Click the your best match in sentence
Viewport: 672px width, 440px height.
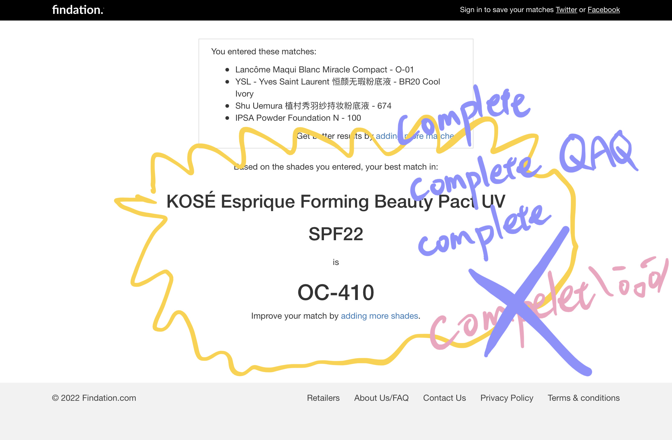pyautogui.click(x=336, y=167)
